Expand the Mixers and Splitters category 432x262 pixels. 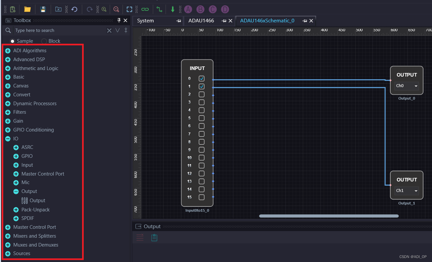coord(8,236)
